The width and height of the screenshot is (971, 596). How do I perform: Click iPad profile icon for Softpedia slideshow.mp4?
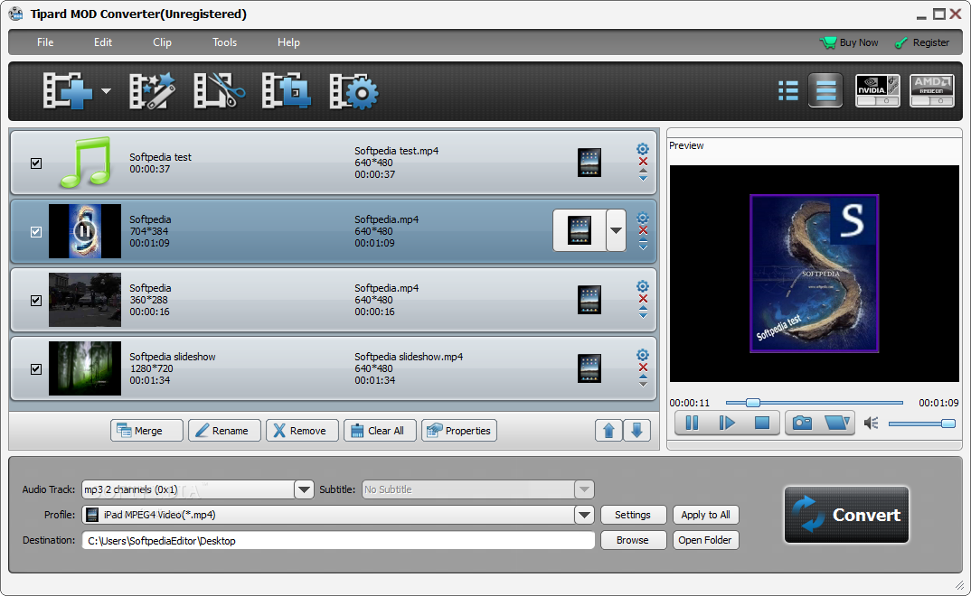(589, 368)
